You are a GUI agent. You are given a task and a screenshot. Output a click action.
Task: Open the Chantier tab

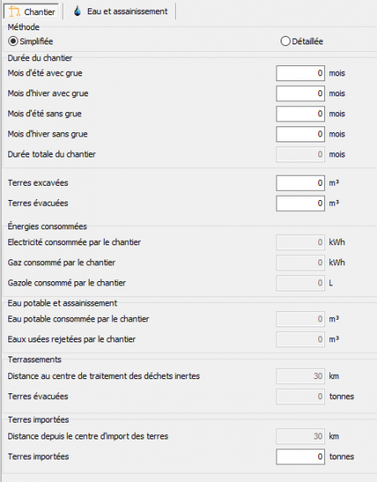[x=31, y=12]
